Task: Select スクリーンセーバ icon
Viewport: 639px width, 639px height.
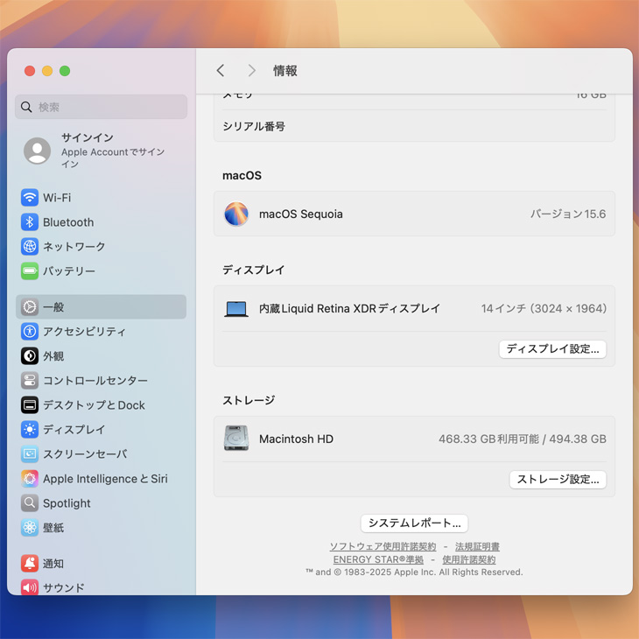Action: (30, 454)
